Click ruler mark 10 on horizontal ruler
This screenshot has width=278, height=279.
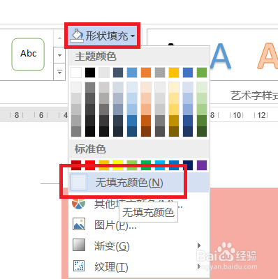pos(237,115)
